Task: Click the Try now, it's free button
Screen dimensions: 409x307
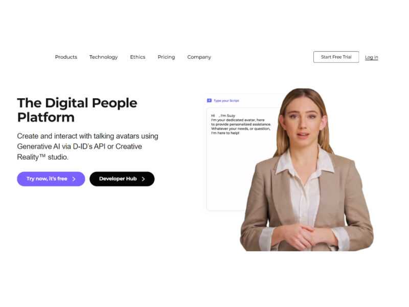Action: coord(51,179)
